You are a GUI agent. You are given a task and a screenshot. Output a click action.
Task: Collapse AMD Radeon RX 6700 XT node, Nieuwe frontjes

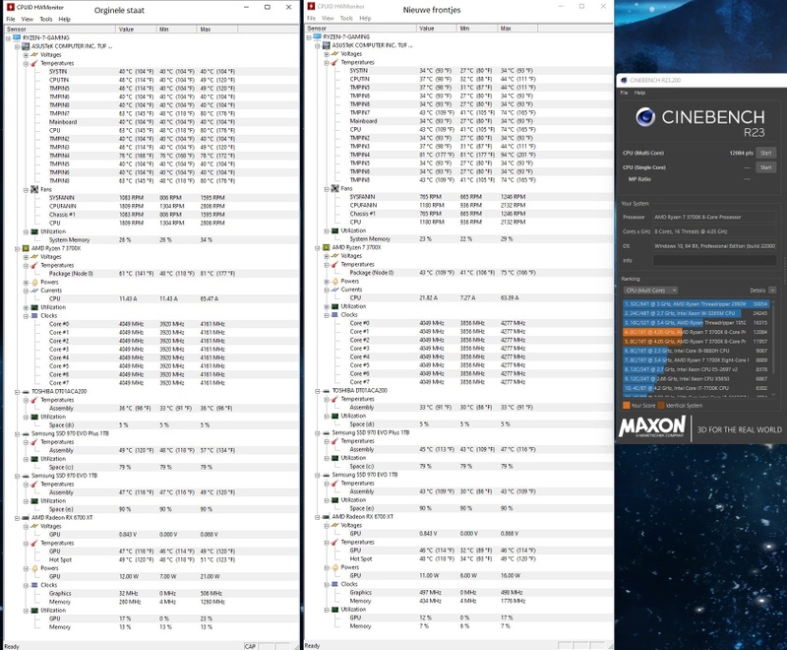click(317, 517)
